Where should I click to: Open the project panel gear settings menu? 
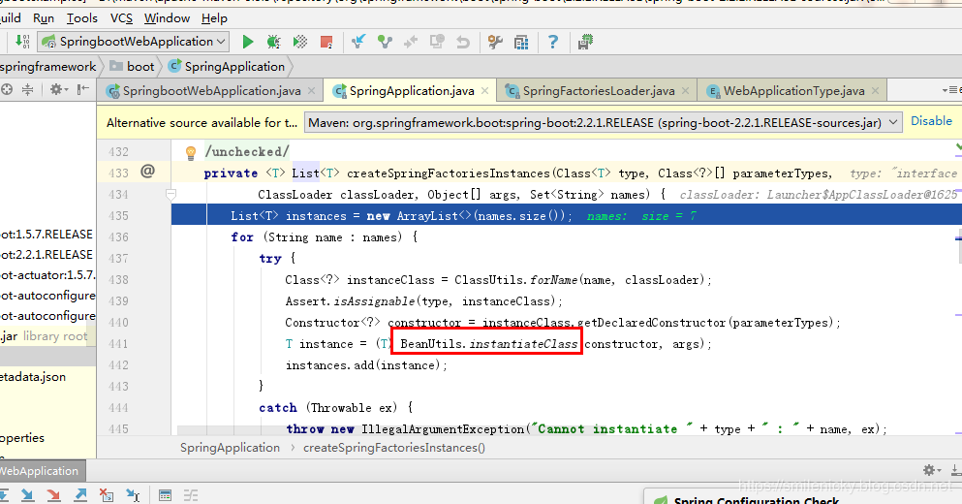click(57, 90)
